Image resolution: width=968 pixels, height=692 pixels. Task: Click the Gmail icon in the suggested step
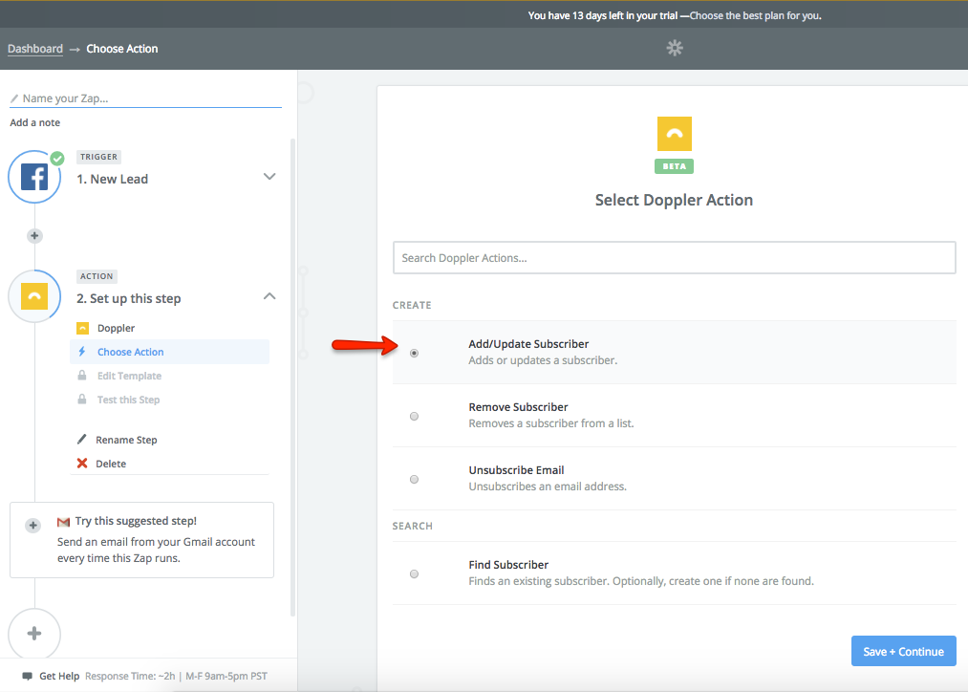pyautogui.click(x=63, y=522)
